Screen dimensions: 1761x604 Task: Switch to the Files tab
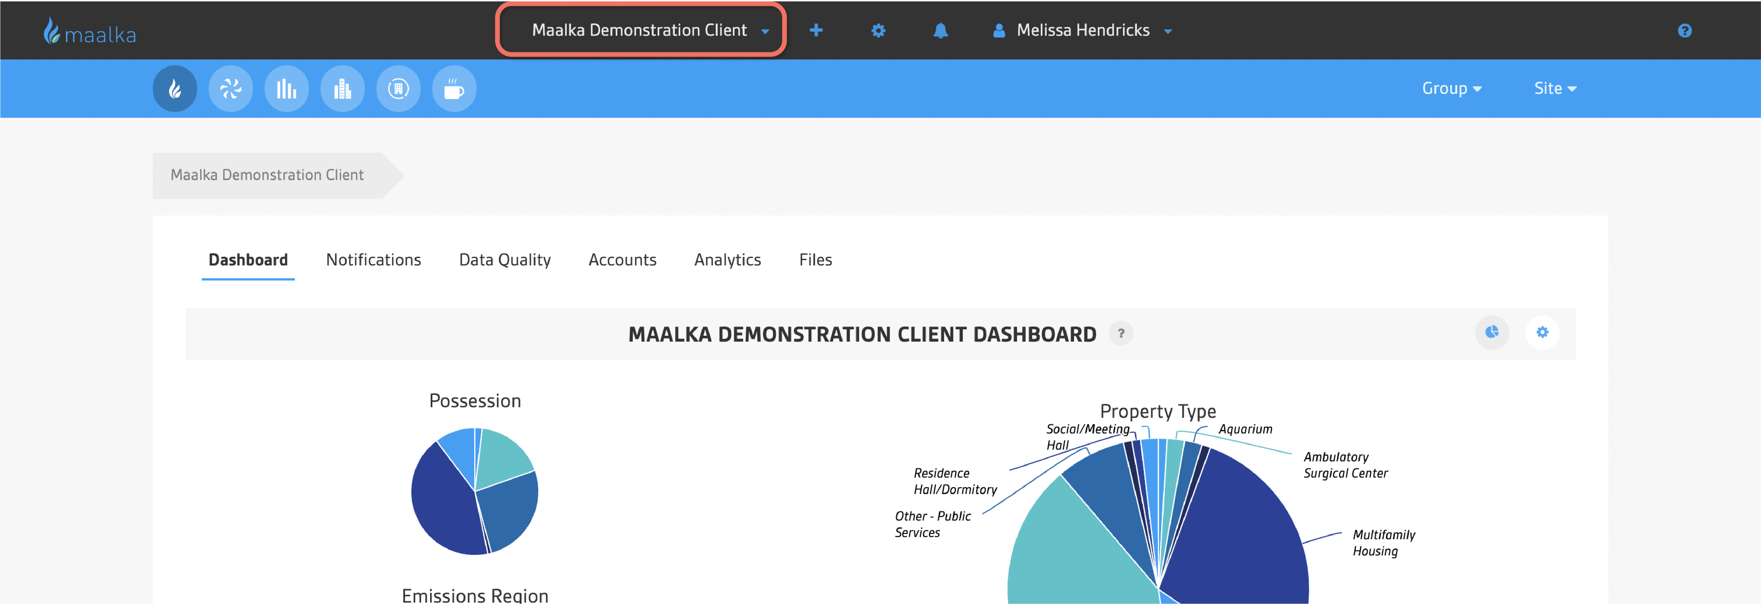click(x=816, y=260)
